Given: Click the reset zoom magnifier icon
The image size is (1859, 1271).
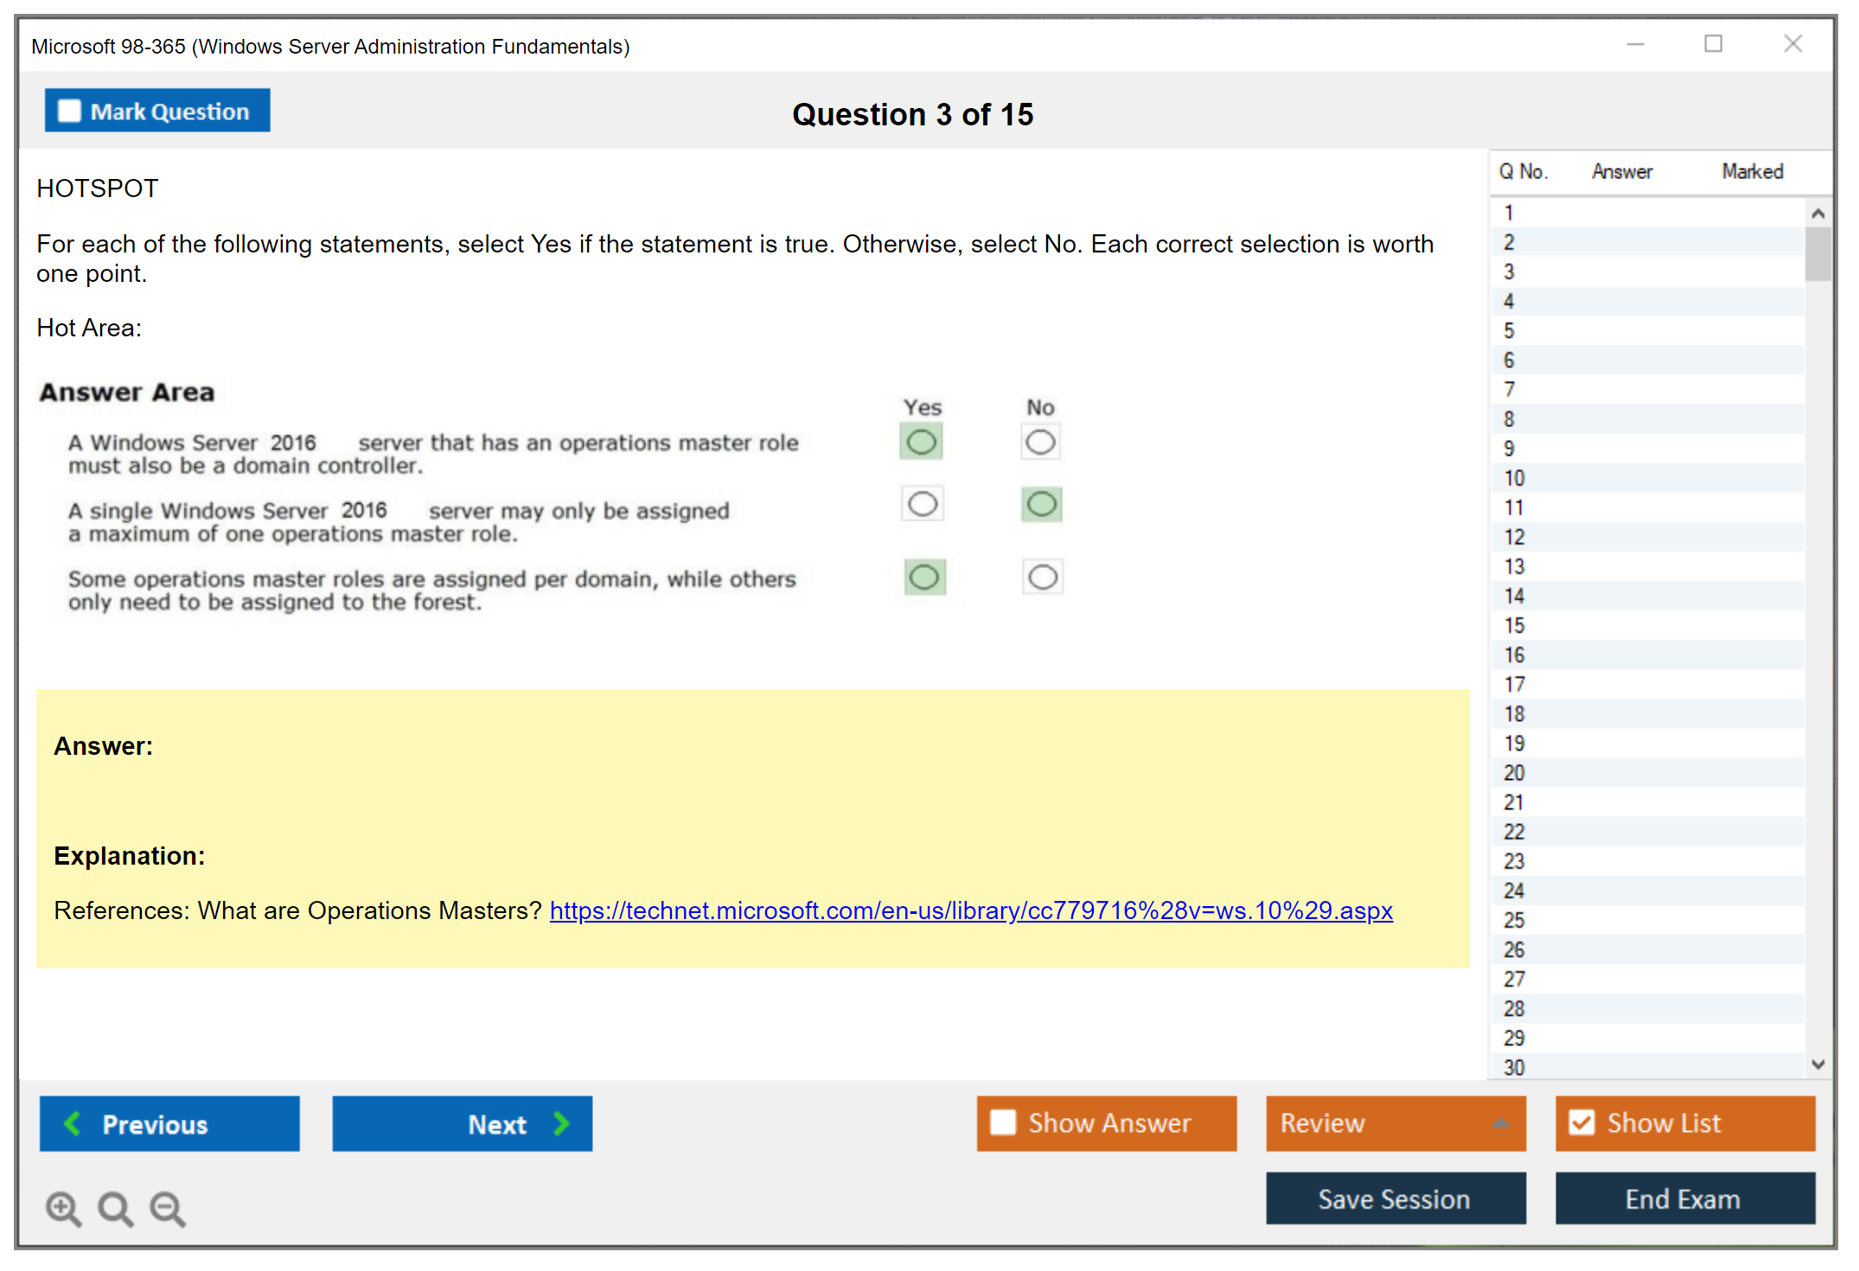Looking at the screenshot, I should 115,1208.
